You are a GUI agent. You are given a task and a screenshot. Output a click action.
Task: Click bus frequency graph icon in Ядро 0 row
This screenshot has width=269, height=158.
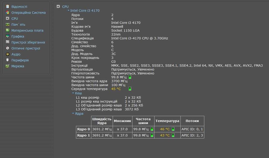pos(152,129)
